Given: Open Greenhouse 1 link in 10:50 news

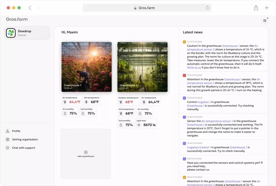Looking at the screenshot, I should click(238, 147).
